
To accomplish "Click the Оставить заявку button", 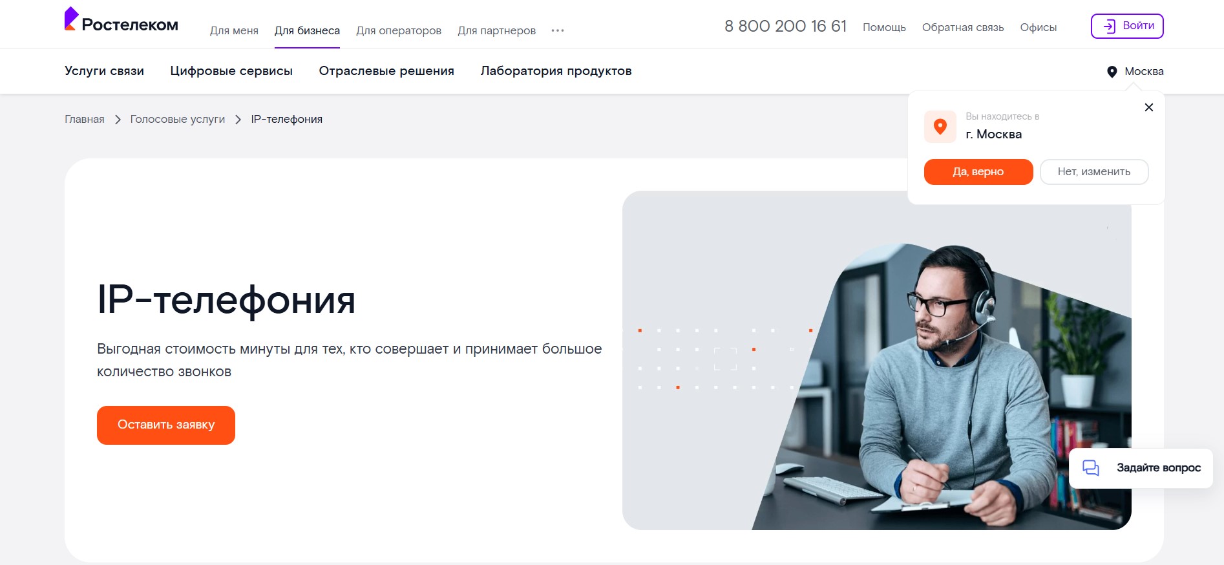I will click(166, 425).
